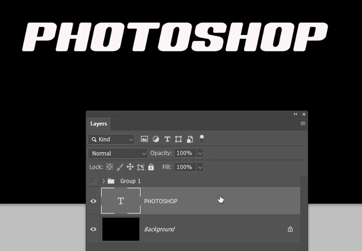Click the Opacity label
Viewport: 362px width, 251px height.
click(161, 153)
